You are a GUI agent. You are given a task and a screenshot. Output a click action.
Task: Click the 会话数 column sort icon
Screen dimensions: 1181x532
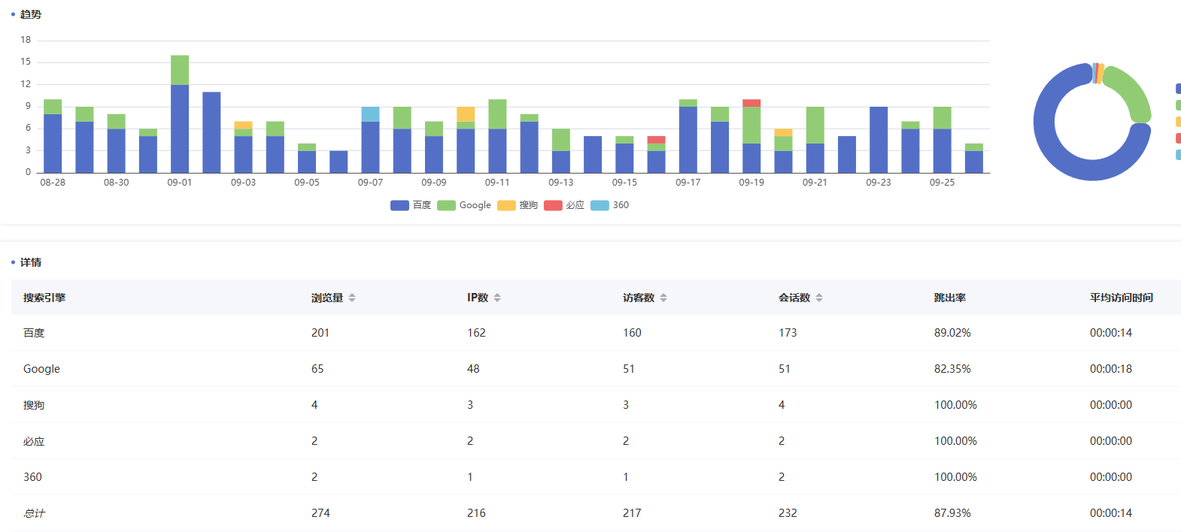point(819,298)
